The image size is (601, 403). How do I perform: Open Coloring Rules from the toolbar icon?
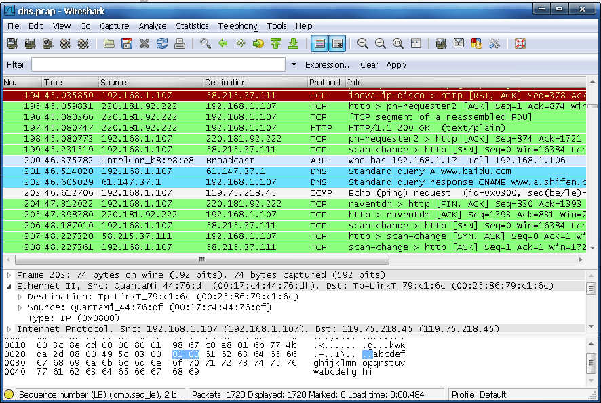477,44
